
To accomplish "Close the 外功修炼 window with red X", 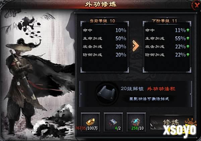I will tap(196, 5).
